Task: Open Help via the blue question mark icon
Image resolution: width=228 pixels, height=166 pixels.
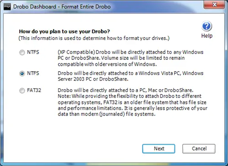Action: (207, 26)
